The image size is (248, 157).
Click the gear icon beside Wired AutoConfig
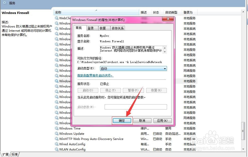(x=57, y=144)
